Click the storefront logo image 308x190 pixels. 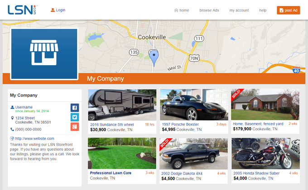point(44,54)
